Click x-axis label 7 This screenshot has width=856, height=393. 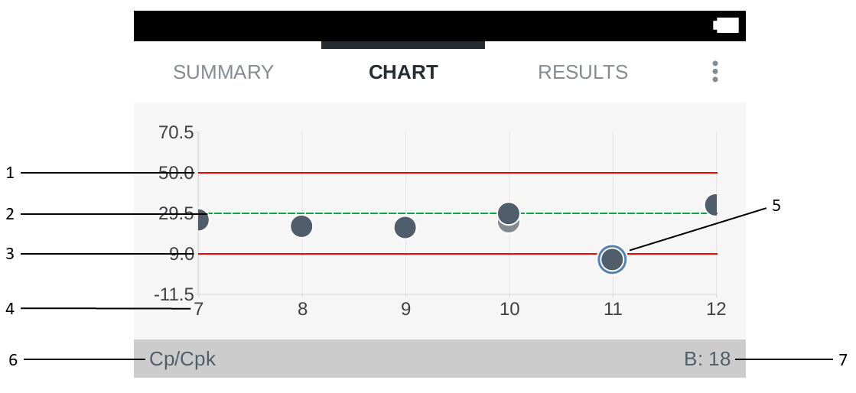[198, 309]
